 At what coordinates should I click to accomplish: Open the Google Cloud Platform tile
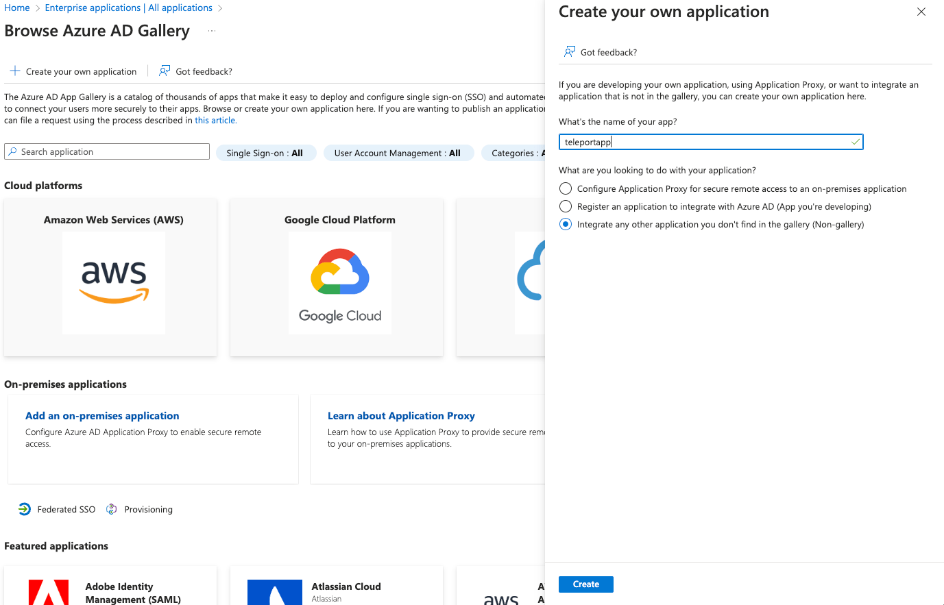339,277
